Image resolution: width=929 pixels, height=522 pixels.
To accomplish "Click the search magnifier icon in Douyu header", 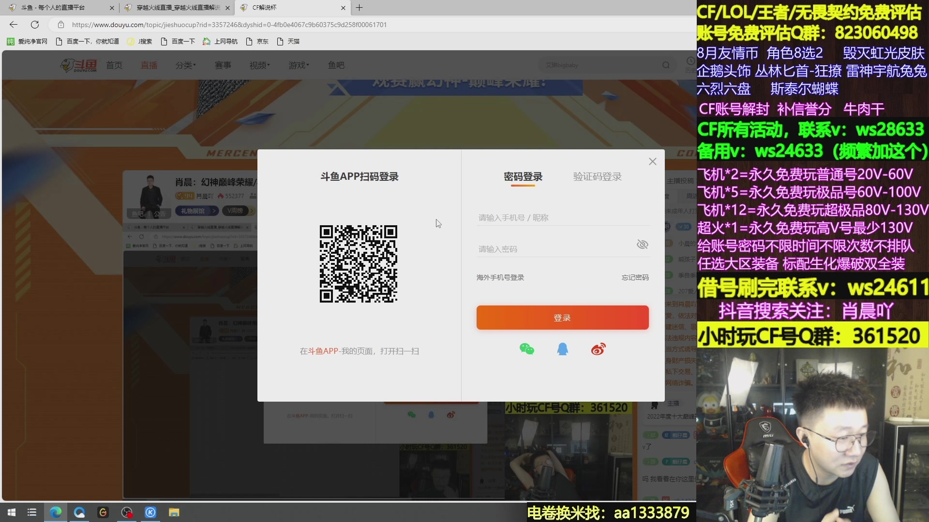I will tap(666, 65).
